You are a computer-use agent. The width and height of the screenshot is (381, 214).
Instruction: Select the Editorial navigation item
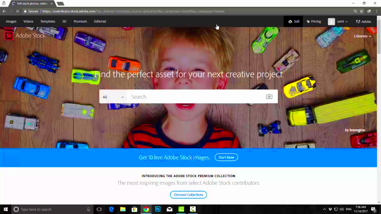click(x=100, y=21)
